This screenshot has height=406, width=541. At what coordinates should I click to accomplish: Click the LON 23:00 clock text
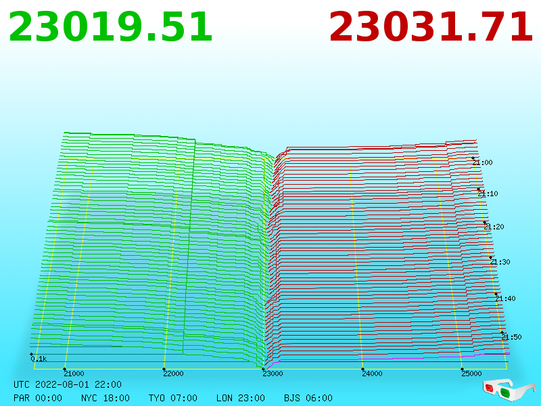[241, 398]
